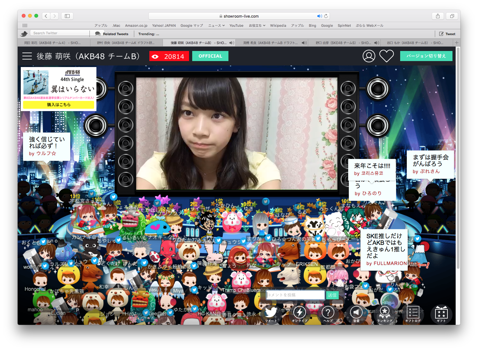Click the 来年こそは!!!! comment bubble
The width and height of the screenshot is (478, 350).
click(372, 170)
